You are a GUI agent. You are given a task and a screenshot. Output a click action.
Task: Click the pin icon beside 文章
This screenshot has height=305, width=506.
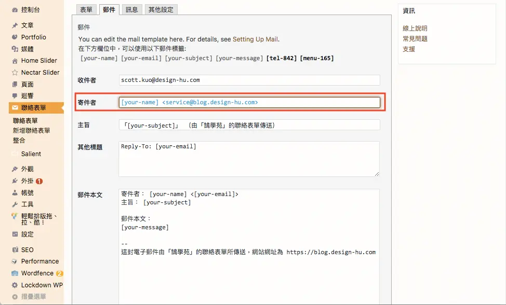[x=15, y=25]
